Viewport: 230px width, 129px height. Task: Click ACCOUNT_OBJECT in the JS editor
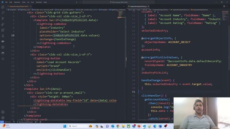pos(179,42)
